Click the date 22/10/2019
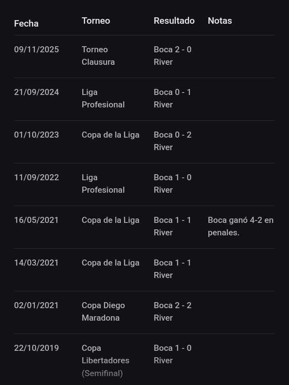Screen dimensions: 289x385 point(36,348)
